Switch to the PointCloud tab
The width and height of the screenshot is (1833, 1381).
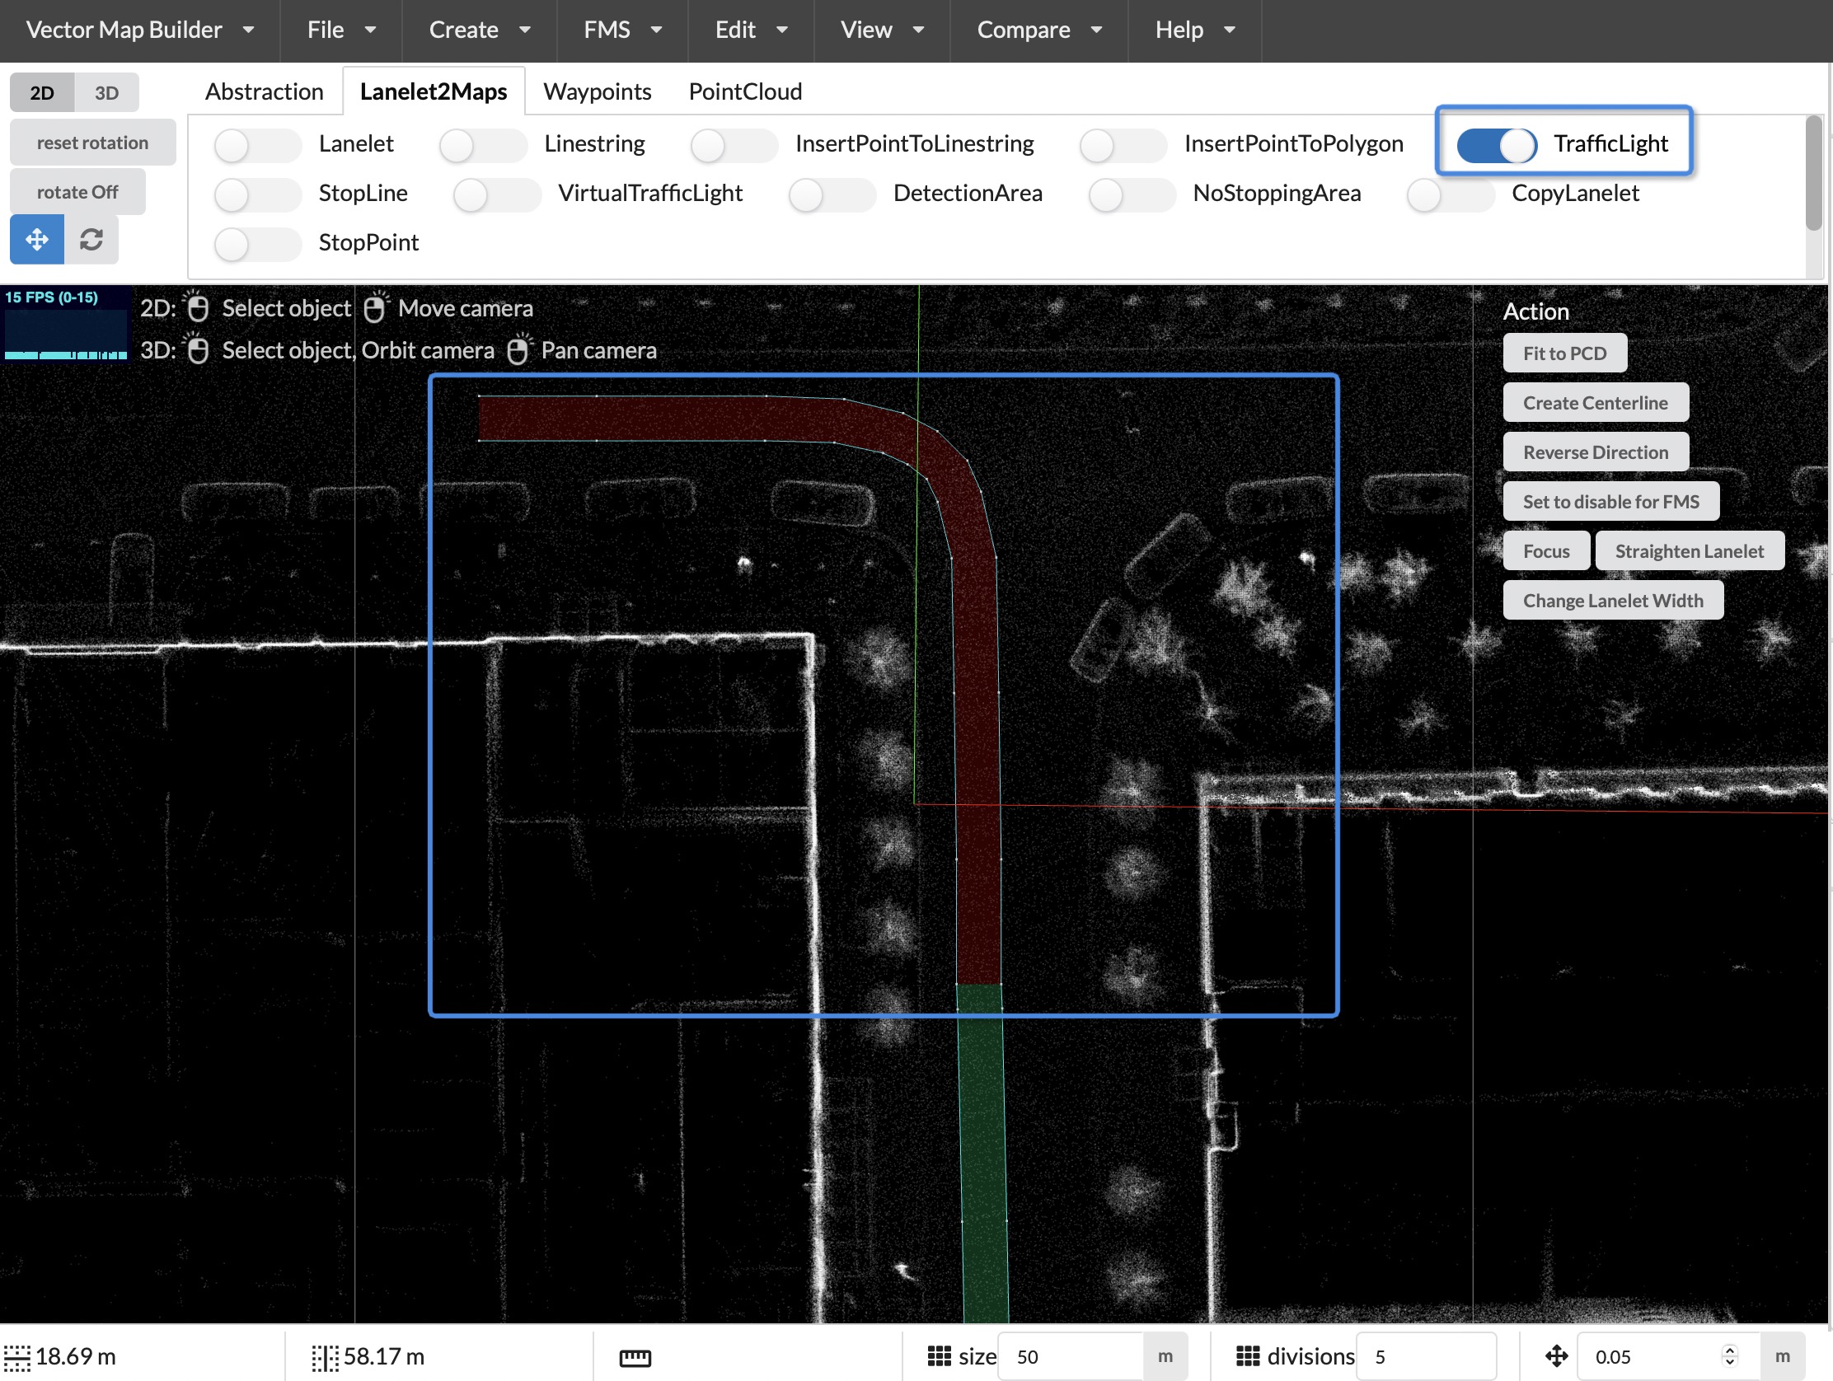(x=745, y=91)
